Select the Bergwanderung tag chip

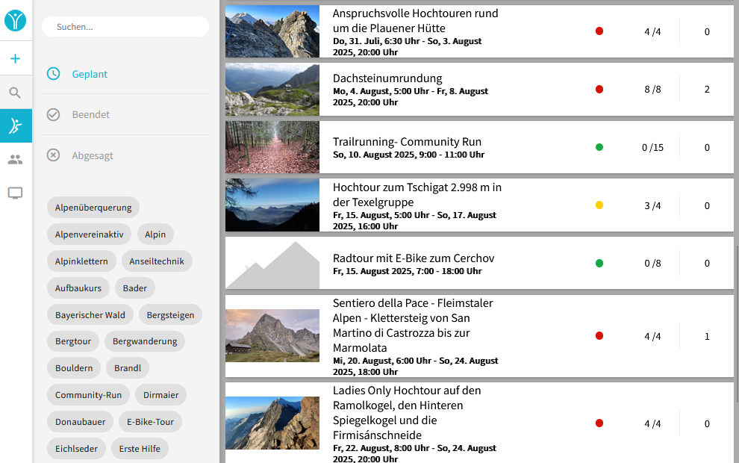point(145,341)
